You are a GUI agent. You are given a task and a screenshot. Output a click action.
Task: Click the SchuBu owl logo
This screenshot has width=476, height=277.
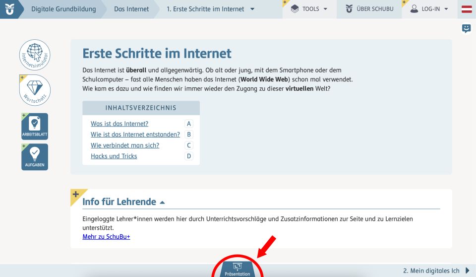(10, 9)
